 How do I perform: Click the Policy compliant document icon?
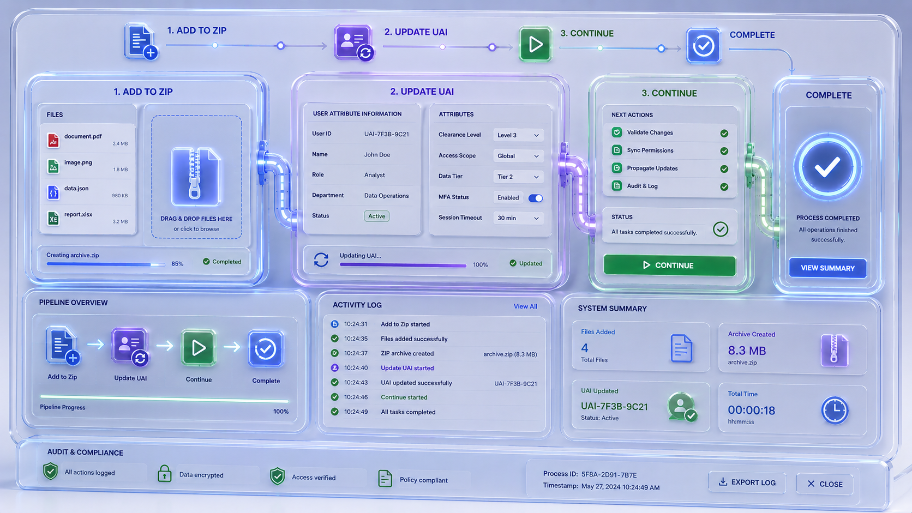(385, 478)
